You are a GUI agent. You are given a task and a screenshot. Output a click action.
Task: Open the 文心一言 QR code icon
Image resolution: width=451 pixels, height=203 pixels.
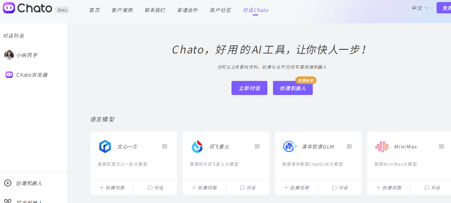[165, 146]
